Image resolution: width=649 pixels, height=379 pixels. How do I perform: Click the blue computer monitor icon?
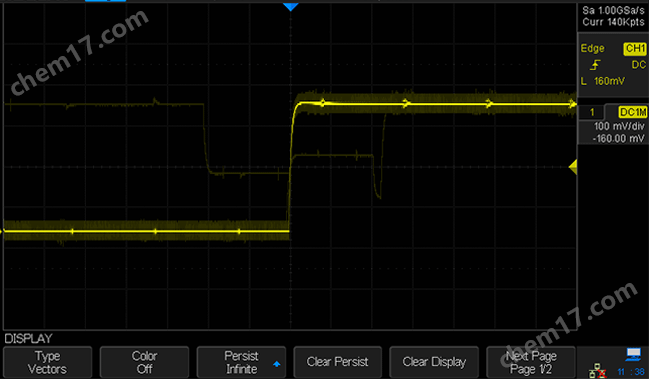pyautogui.click(x=633, y=354)
